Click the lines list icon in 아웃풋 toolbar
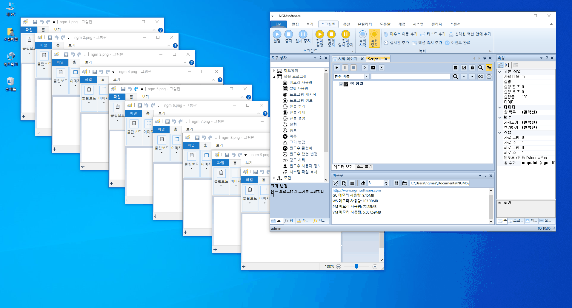This screenshot has height=308, width=572. (352, 183)
